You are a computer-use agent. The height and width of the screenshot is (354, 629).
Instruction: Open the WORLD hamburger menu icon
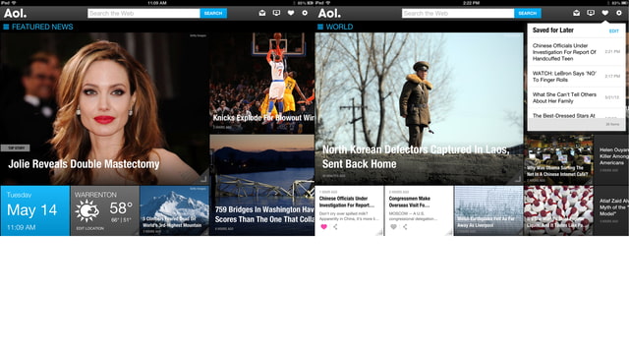pos(320,27)
